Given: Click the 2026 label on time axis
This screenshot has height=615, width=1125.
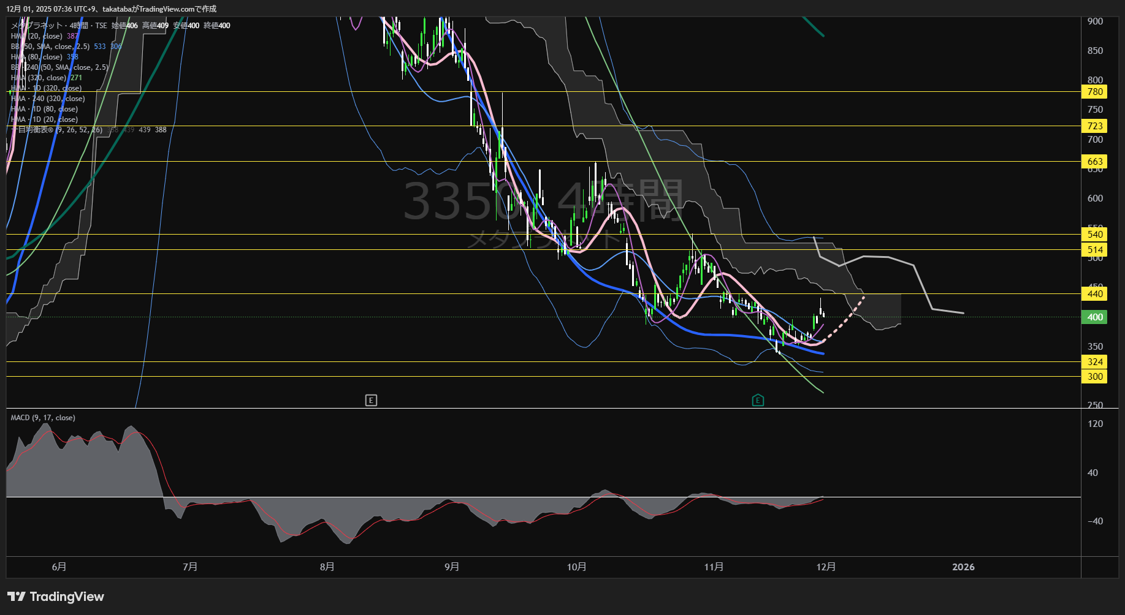Looking at the screenshot, I should (963, 567).
